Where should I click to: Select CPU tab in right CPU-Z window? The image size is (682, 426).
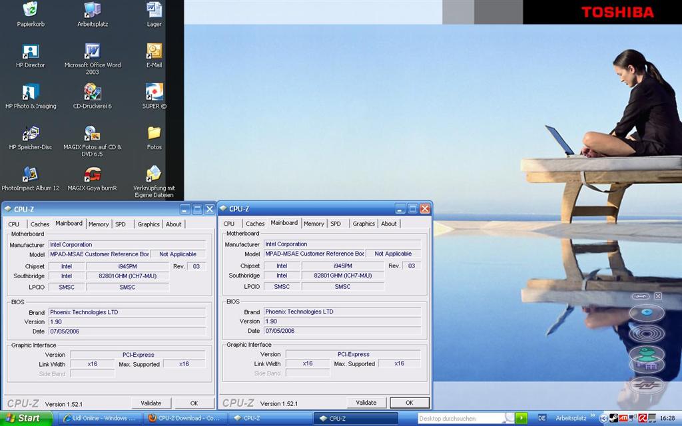coord(229,224)
